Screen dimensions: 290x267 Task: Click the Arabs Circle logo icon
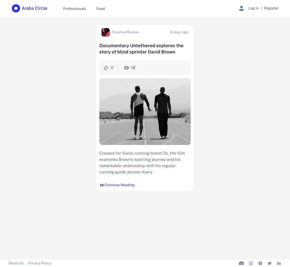[16, 8]
